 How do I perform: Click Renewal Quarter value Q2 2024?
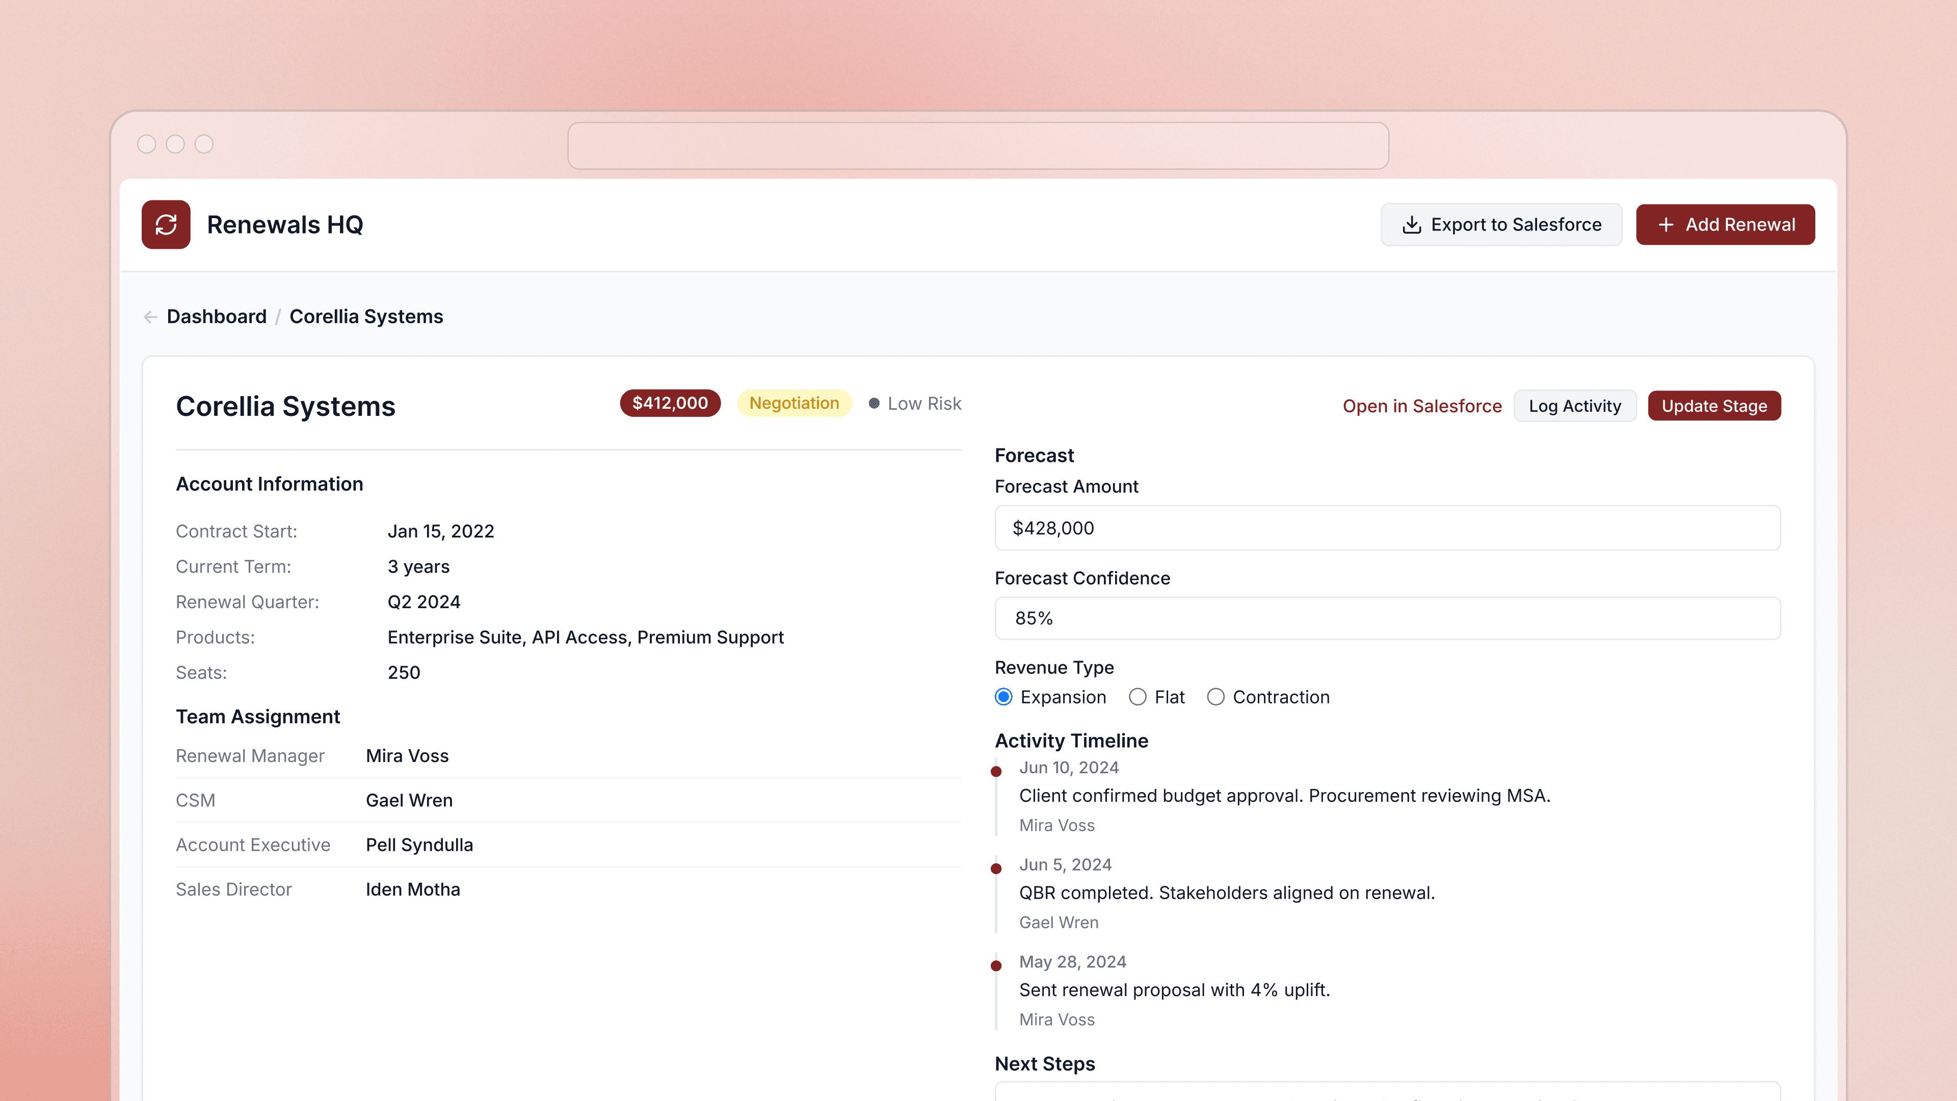[424, 602]
